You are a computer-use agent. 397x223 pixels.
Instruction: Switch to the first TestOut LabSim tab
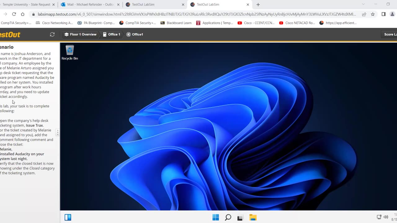[155, 5]
